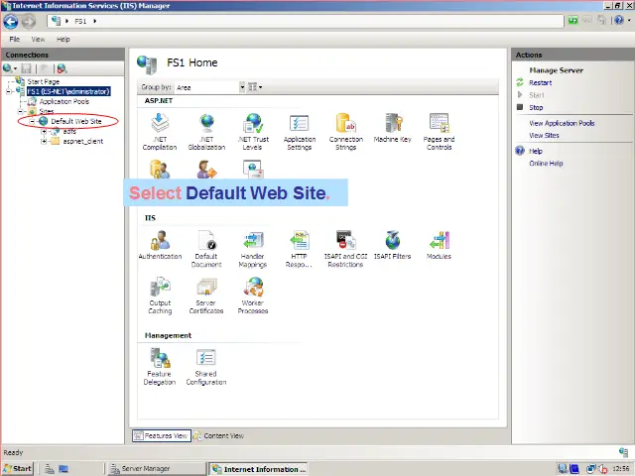Click the Windows Start button

point(18,469)
